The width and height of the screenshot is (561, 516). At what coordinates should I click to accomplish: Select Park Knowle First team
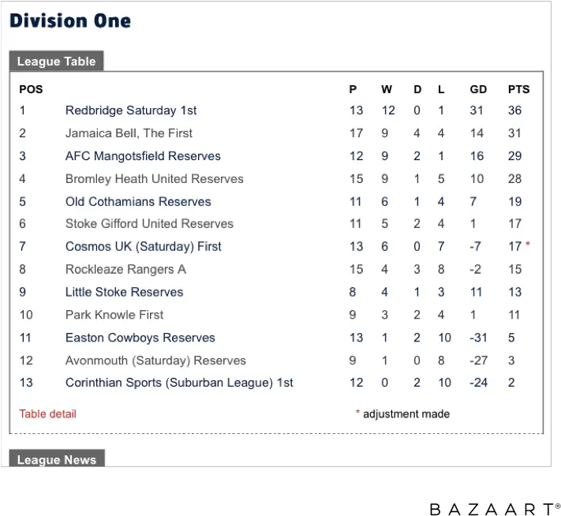click(x=114, y=315)
